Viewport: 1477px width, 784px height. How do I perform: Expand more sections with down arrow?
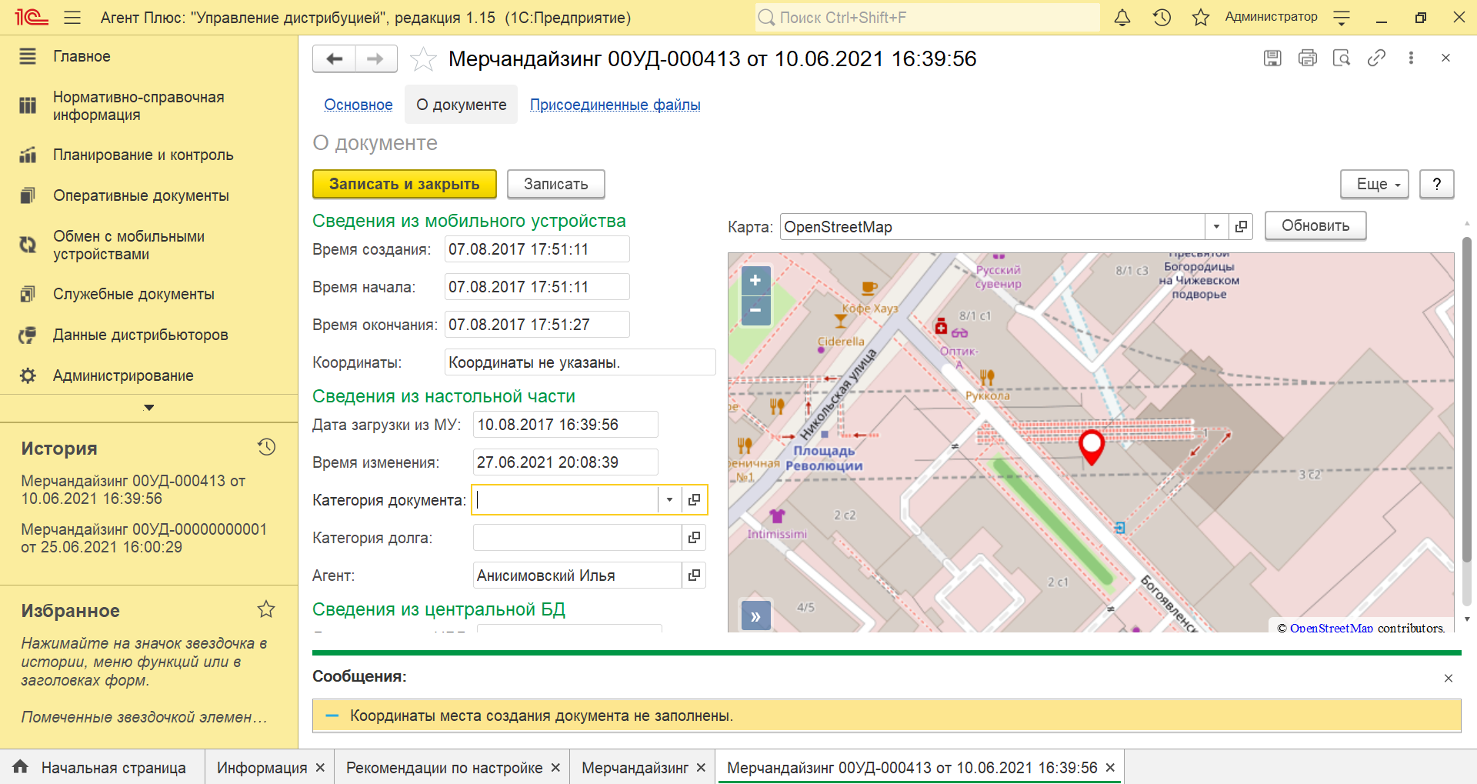click(x=149, y=408)
